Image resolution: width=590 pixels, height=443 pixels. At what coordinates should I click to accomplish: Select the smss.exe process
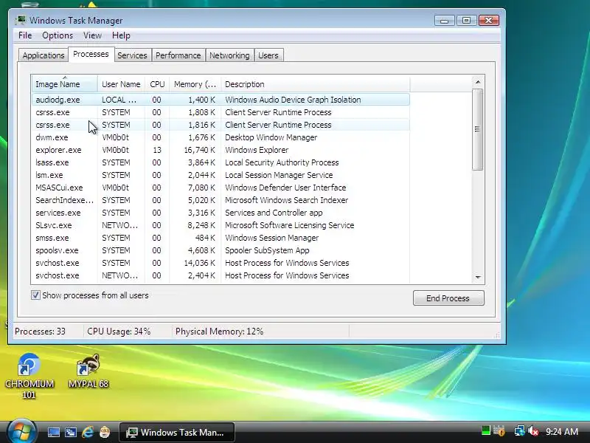221,238
